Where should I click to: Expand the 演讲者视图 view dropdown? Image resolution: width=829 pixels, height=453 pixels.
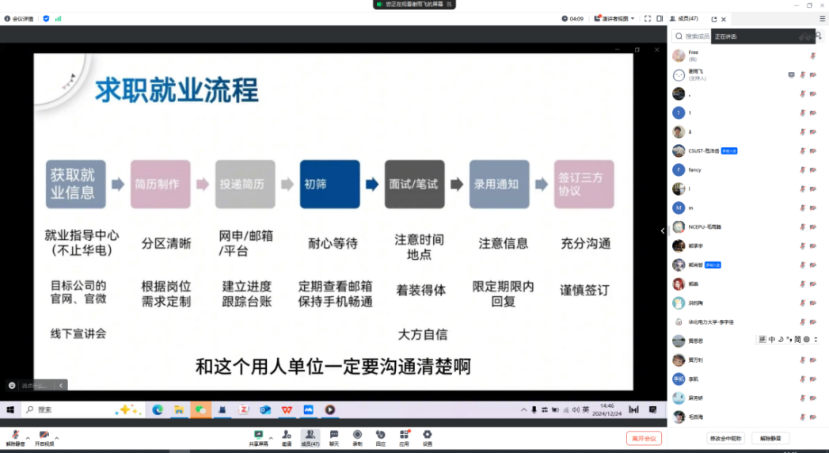[x=617, y=18]
